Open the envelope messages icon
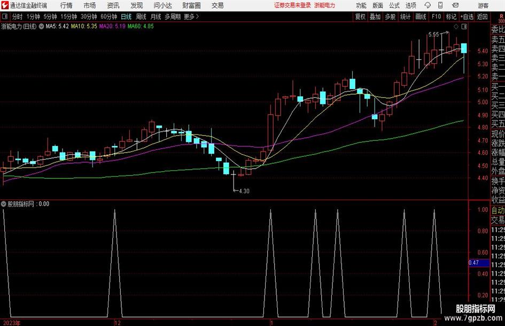This screenshot has width=505, height=326. coord(455,5)
